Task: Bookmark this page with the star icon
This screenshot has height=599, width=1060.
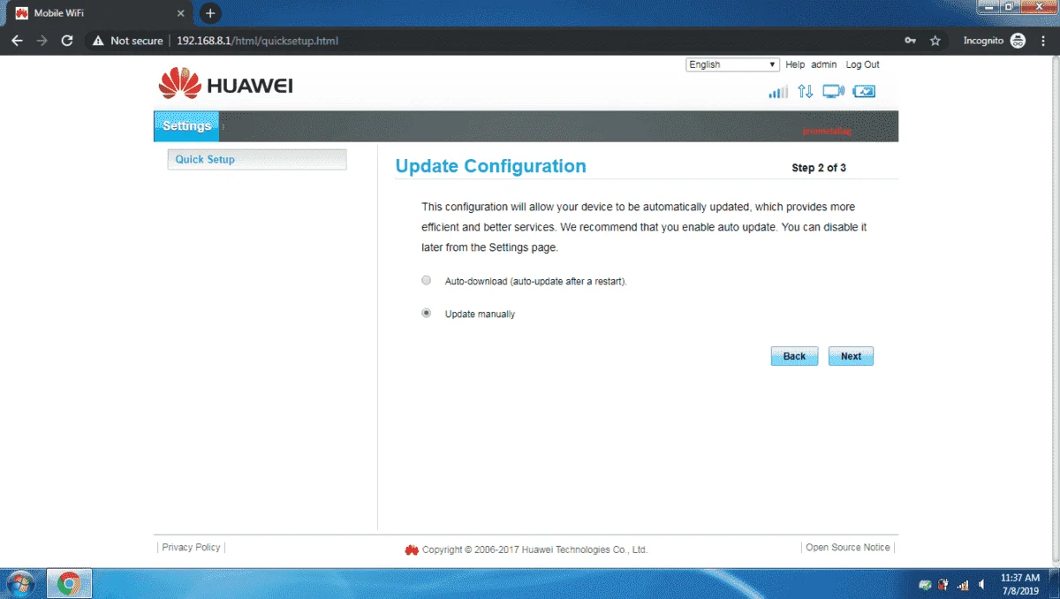Action: (x=935, y=41)
